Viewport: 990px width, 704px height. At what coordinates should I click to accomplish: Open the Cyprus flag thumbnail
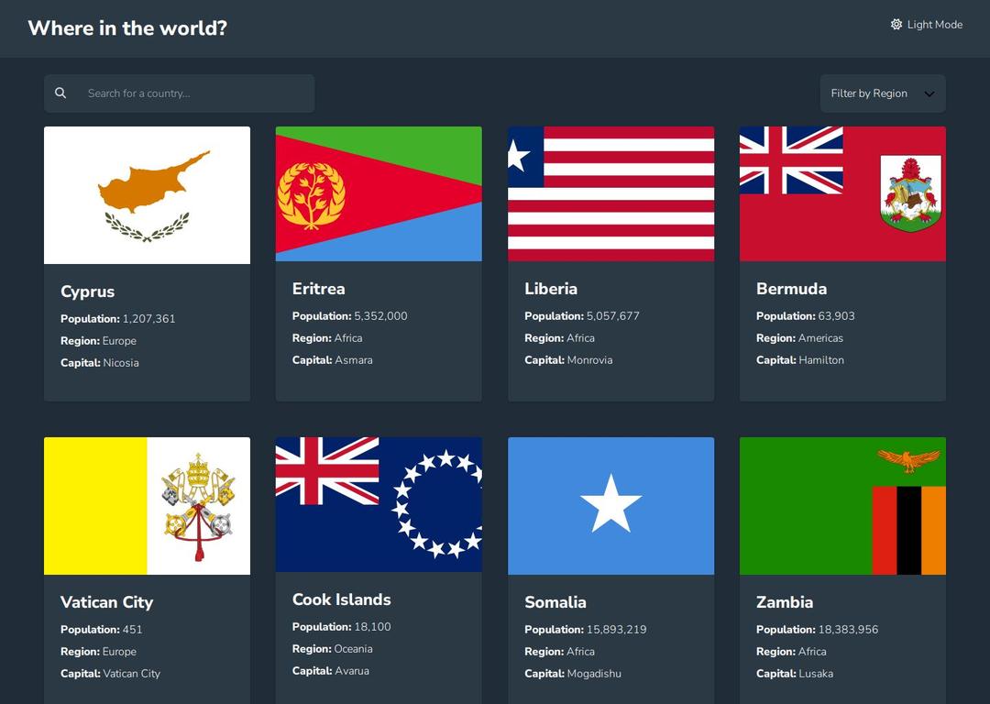[x=147, y=193]
